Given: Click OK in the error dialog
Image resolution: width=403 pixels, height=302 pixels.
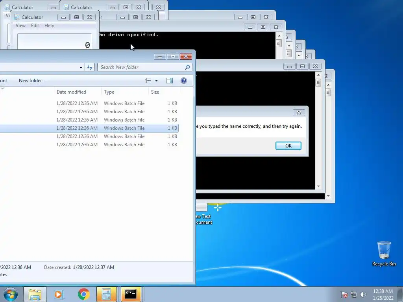Looking at the screenshot, I should [288, 145].
